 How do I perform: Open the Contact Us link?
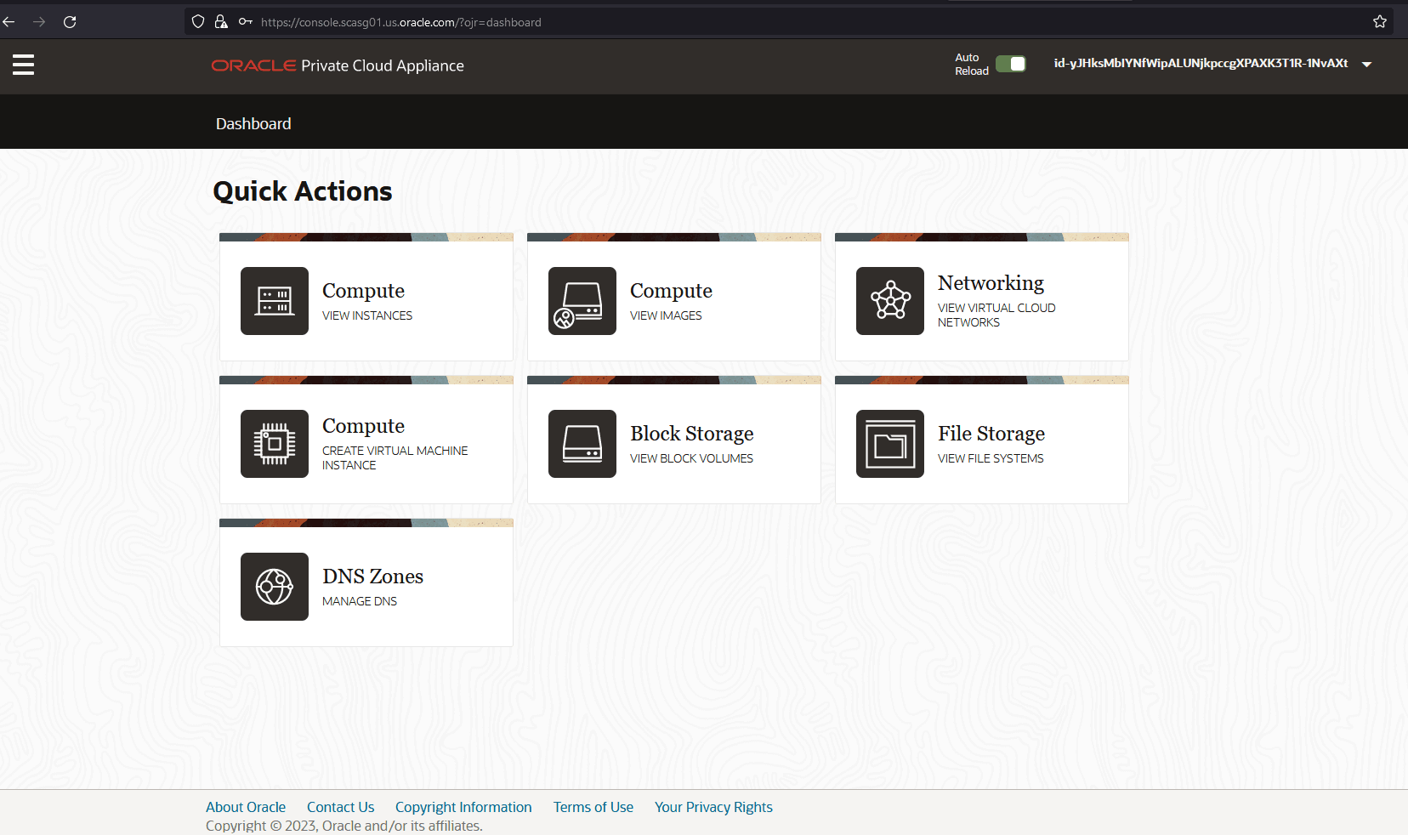click(x=340, y=807)
